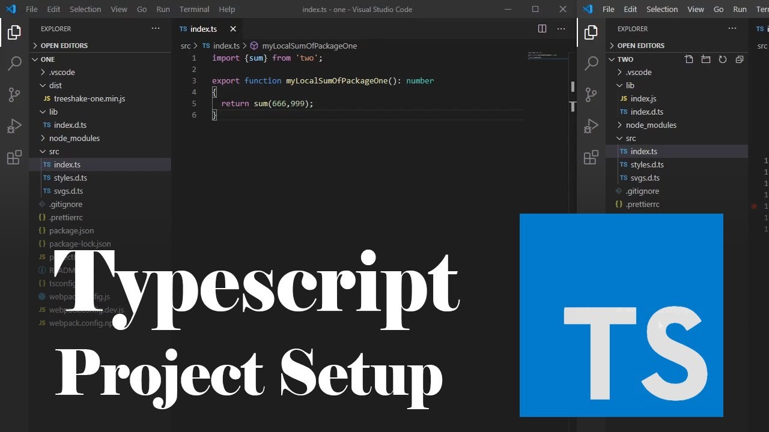The height and width of the screenshot is (432, 769).
Task: Click the breakpoint red dot in right editor
Action: (754, 206)
